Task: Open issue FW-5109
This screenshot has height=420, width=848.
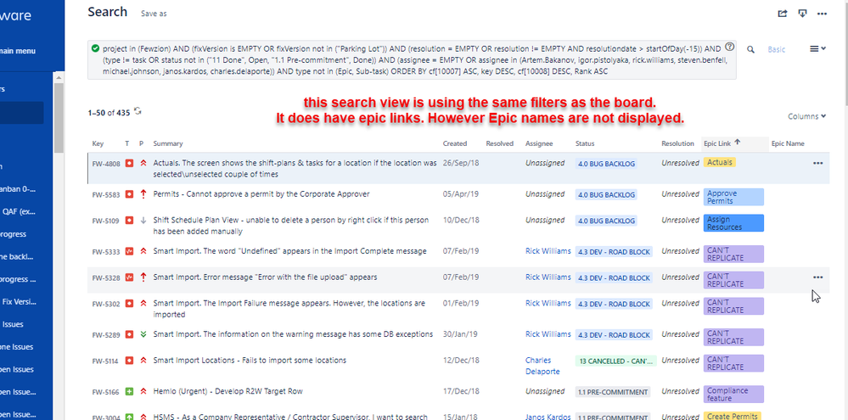Action: click(x=105, y=221)
